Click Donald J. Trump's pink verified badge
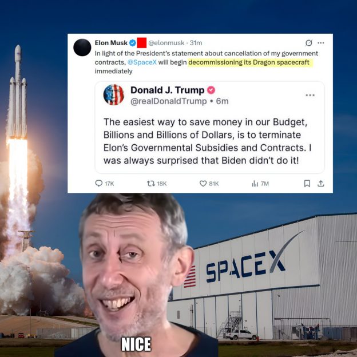357x357 pixels. (x=211, y=90)
